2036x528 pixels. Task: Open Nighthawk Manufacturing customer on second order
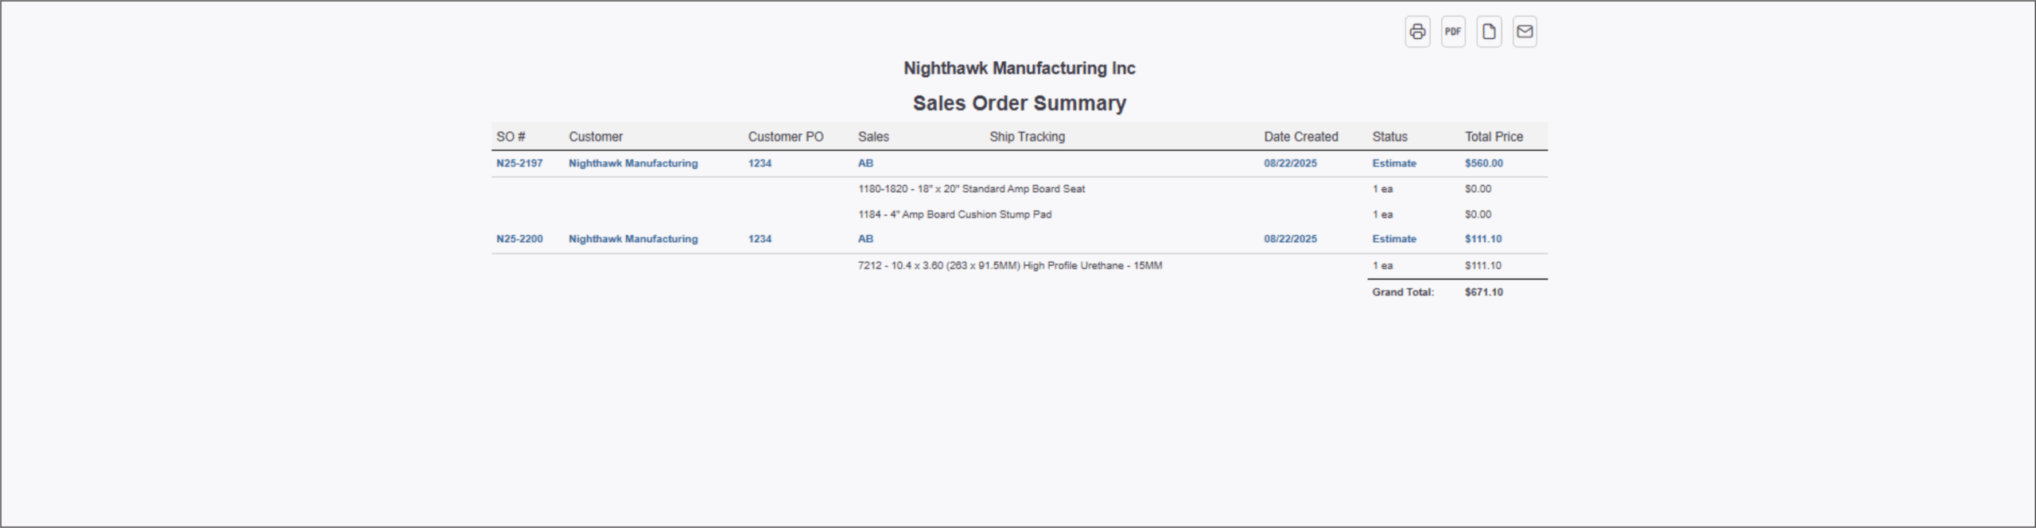pos(633,239)
